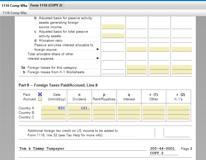The image size is (206, 160).
Task: Click Country A Other r(1) field
Action: [153, 108]
